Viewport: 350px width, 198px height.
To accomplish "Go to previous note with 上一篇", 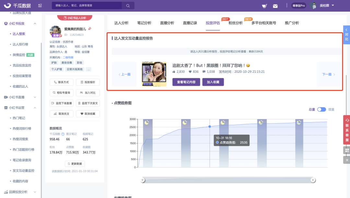I will coord(124,74).
